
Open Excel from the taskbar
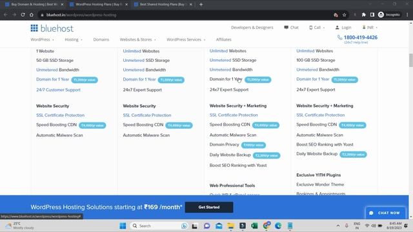(x=254, y=226)
